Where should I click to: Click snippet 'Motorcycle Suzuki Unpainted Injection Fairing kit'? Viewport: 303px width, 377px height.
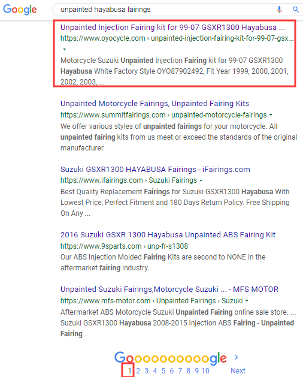[x=174, y=71]
